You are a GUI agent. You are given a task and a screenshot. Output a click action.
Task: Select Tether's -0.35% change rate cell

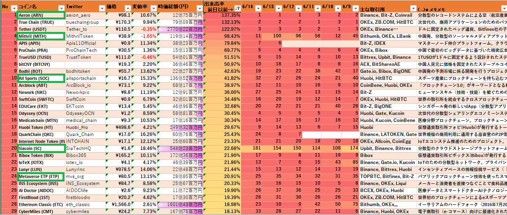pos(145,29)
